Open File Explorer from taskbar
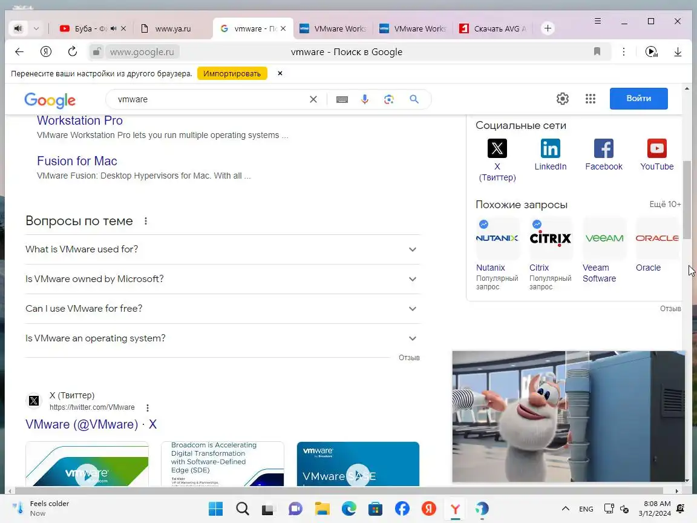 [322, 508]
